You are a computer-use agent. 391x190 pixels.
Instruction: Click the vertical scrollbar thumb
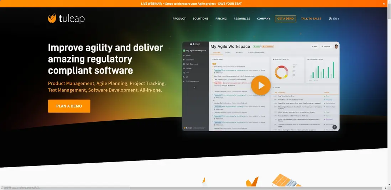pos(389,11)
